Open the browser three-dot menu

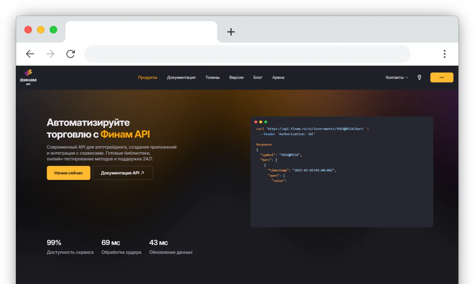[444, 54]
